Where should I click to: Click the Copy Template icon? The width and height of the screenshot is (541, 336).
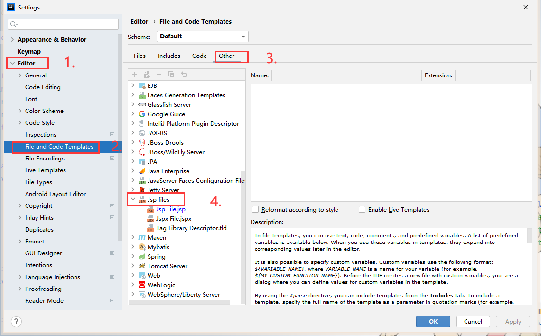point(171,75)
